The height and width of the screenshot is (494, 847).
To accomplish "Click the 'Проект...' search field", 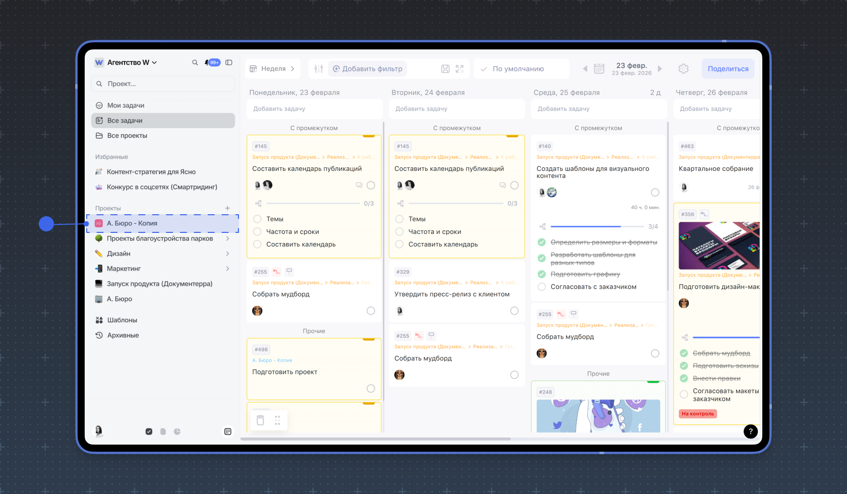I will coord(163,84).
